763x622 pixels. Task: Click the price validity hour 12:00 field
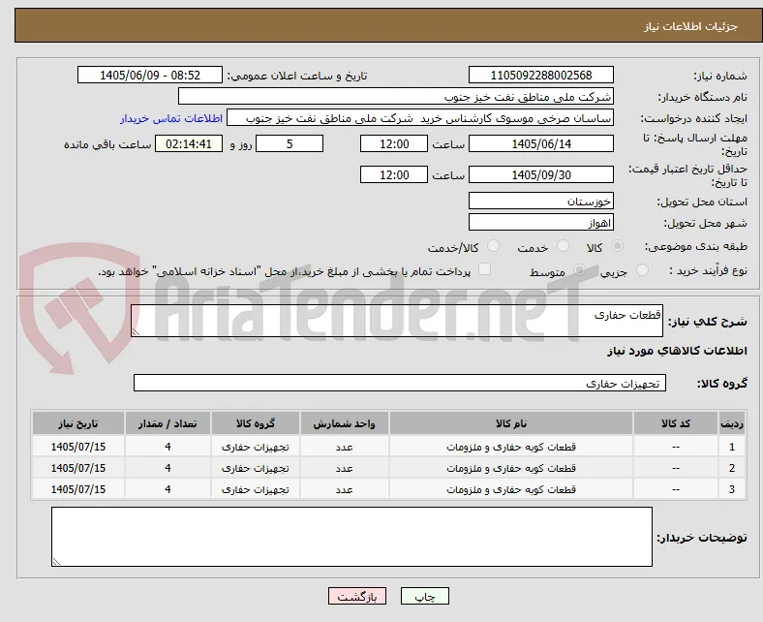pyautogui.click(x=394, y=174)
